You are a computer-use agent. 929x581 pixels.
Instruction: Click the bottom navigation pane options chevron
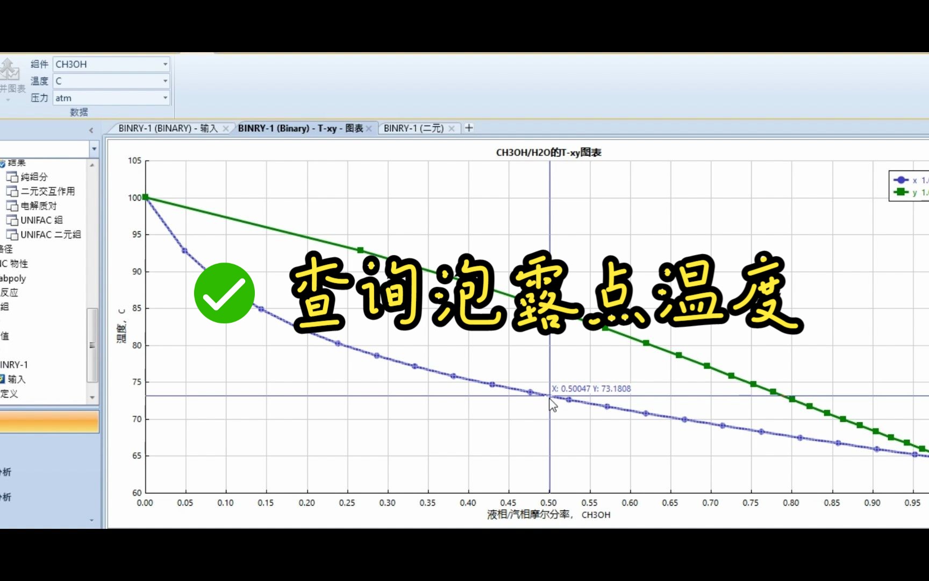click(x=91, y=520)
